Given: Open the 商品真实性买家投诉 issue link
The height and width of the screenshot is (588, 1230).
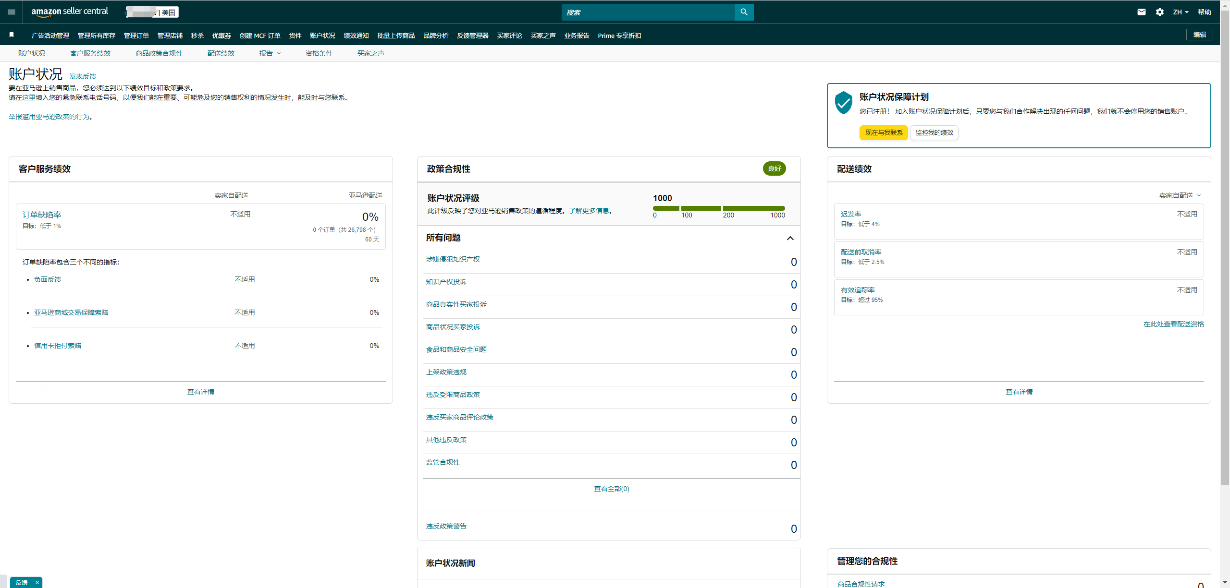Looking at the screenshot, I should pos(456,304).
